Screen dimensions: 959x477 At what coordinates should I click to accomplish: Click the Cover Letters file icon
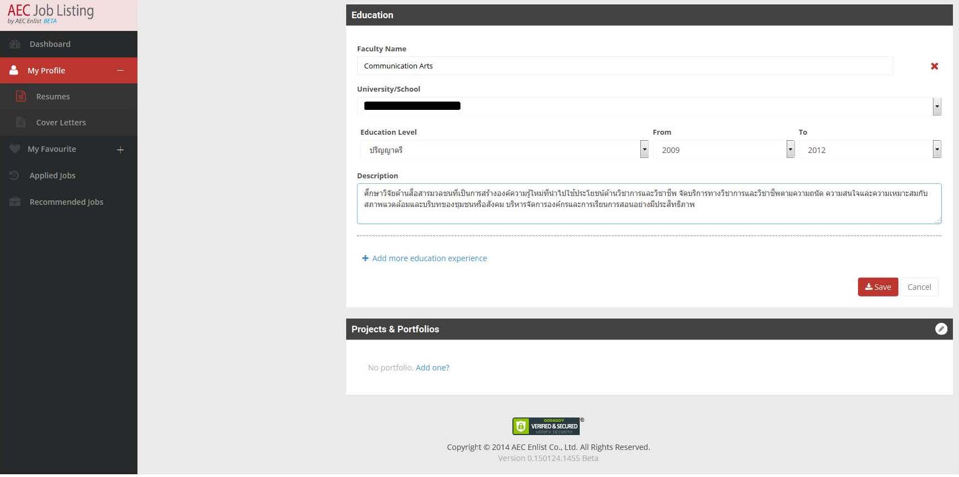(x=21, y=123)
